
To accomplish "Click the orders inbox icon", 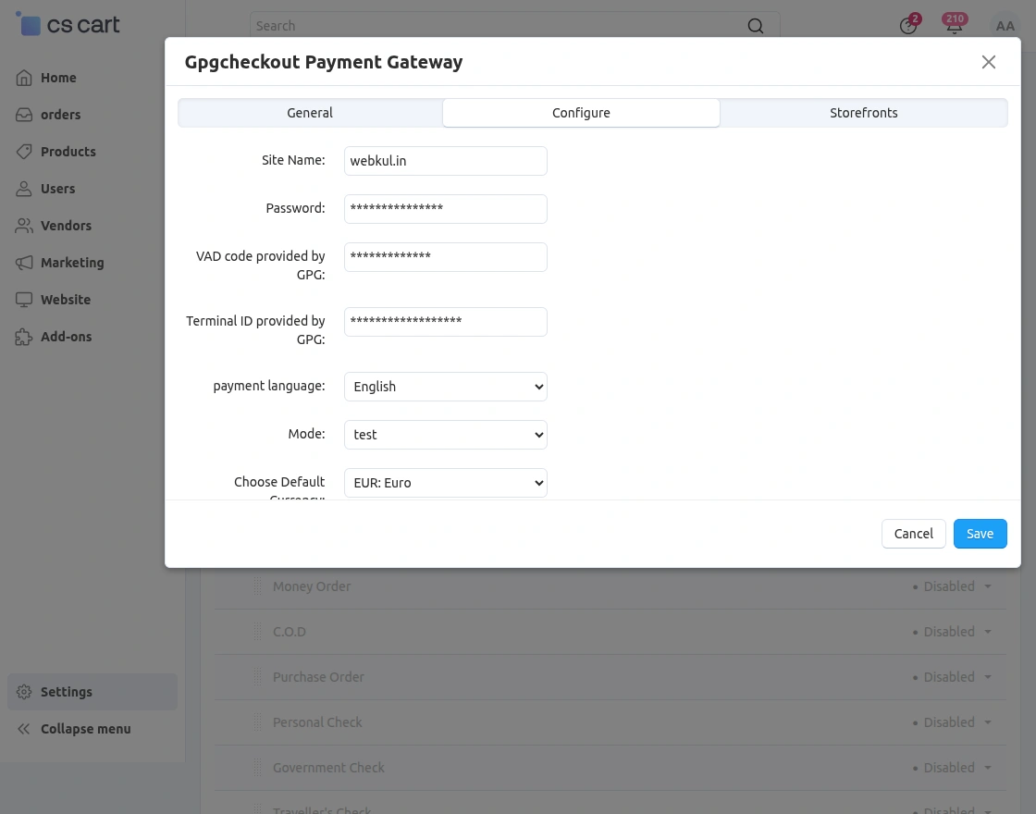I will pos(24,115).
